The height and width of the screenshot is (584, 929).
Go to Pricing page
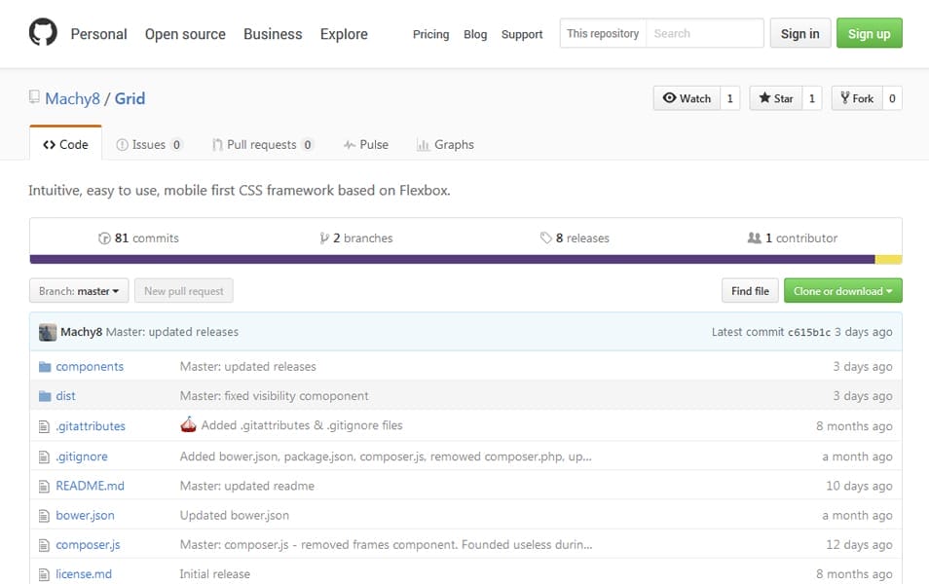click(430, 34)
